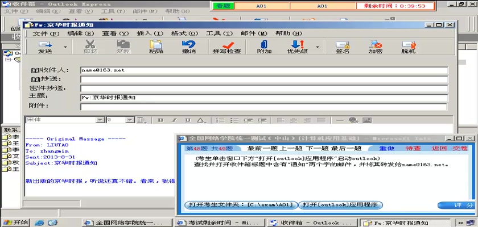
Task: Insert a horizontal line
Action: tap(340, 120)
